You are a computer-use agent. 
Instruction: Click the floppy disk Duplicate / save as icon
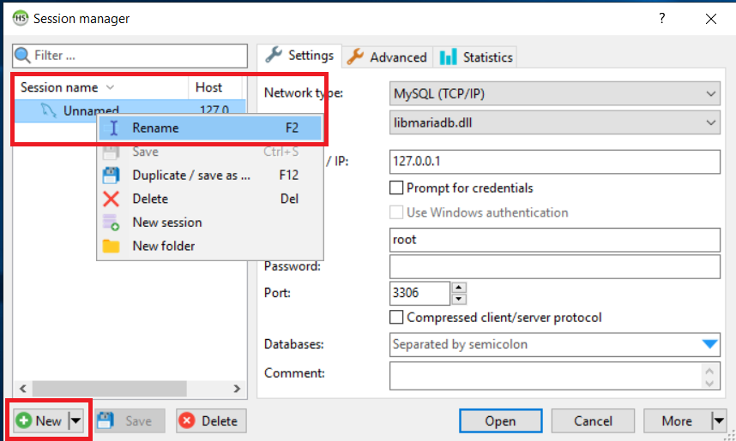(112, 176)
